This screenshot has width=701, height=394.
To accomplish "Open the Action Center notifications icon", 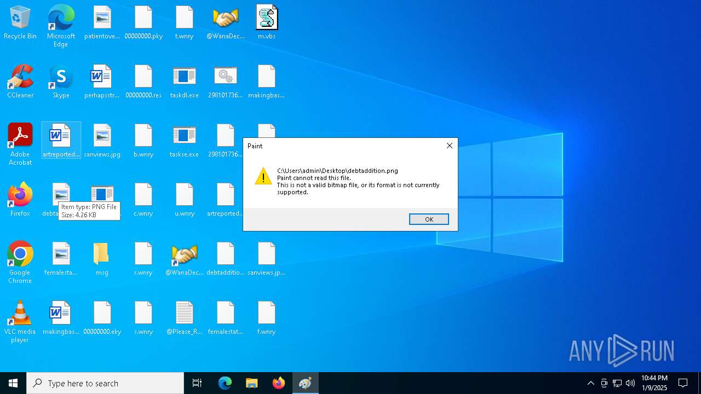I will [683, 383].
